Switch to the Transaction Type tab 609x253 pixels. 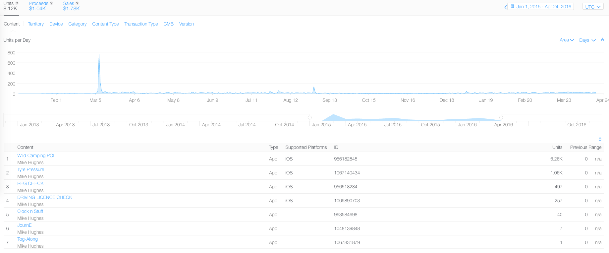click(x=141, y=24)
